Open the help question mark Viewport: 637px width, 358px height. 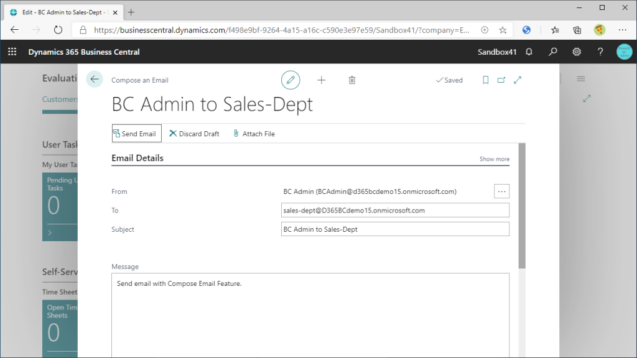pos(600,52)
